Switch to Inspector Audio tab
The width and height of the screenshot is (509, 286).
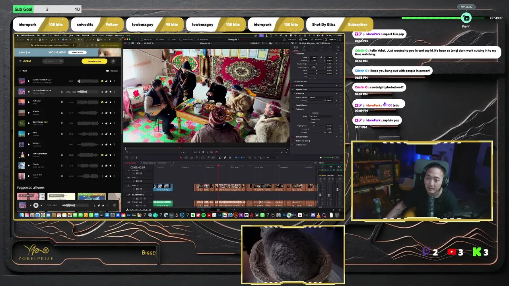[x=304, y=48]
